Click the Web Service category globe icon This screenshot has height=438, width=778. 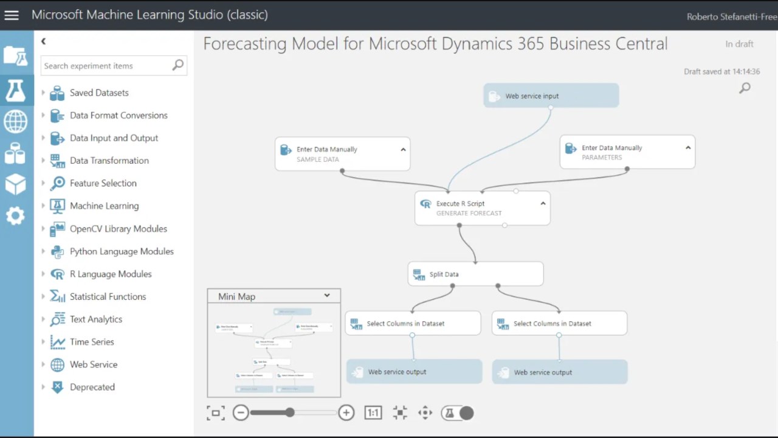57,364
